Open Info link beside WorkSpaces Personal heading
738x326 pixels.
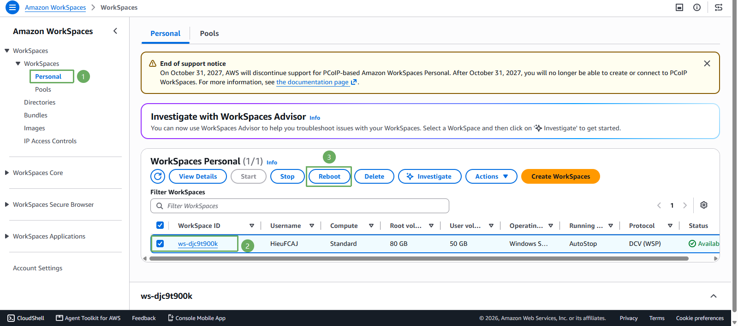click(x=272, y=163)
